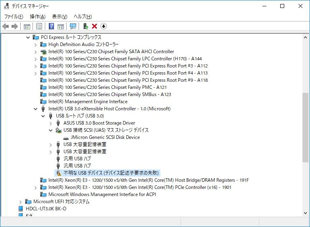Click the UAS mass storage device icon

click(x=58, y=130)
